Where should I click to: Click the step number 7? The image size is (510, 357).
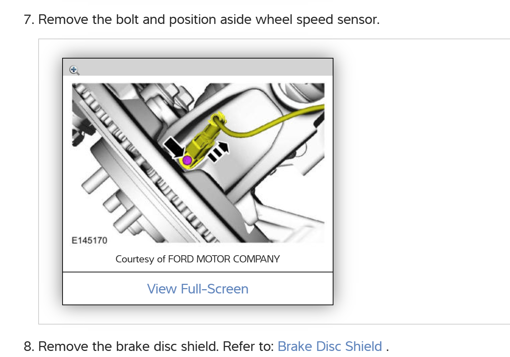(x=29, y=20)
